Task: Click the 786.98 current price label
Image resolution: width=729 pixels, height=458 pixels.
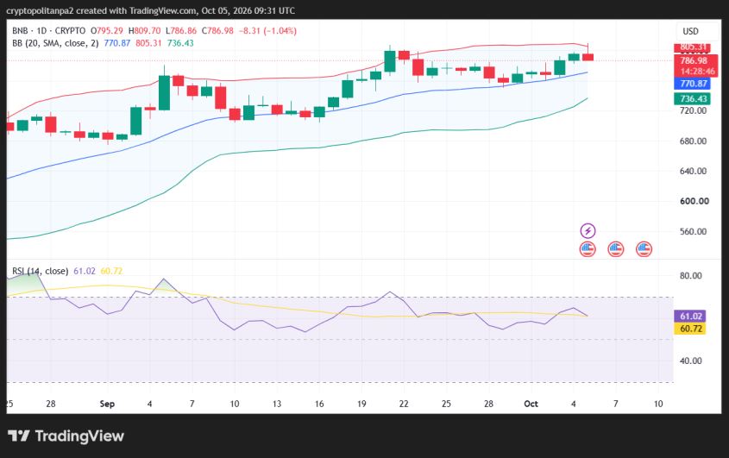Action: [x=695, y=60]
